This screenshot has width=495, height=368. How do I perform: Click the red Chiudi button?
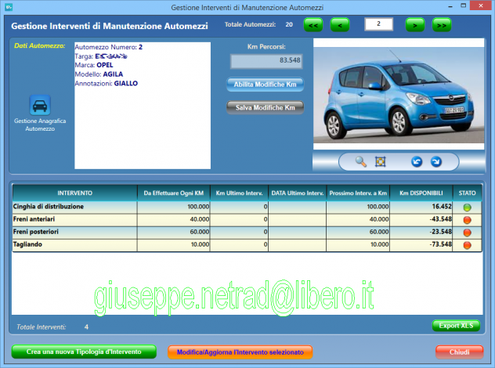coord(459,352)
